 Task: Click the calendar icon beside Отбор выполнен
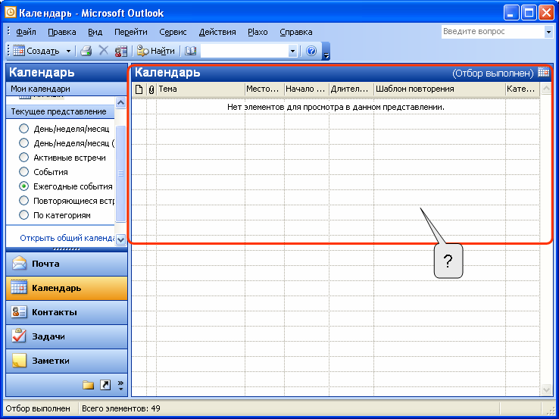tap(543, 73)
